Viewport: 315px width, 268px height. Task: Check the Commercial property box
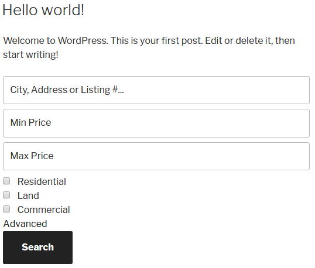(6, 209)
